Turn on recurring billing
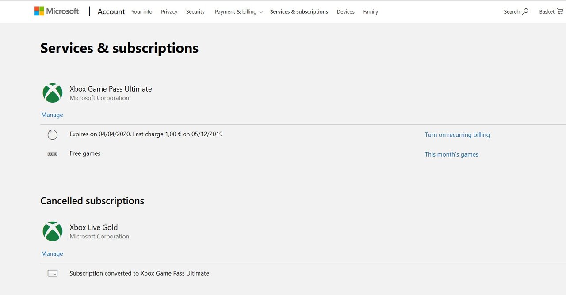 point(457,135)
